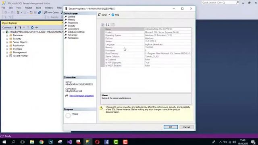Switch to the Database Settings page

(x=76, y=32)
